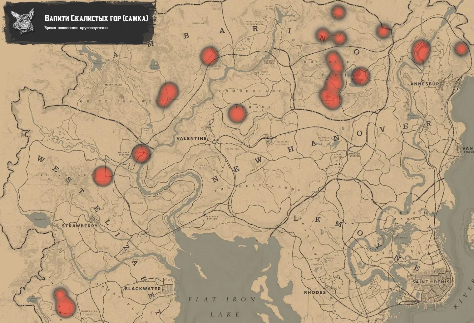Click the Manzanita Post label
Viewport: 474px width, 323px height.
[89, 313]
